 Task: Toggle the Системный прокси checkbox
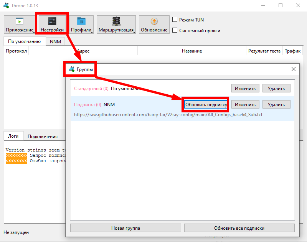175,31
